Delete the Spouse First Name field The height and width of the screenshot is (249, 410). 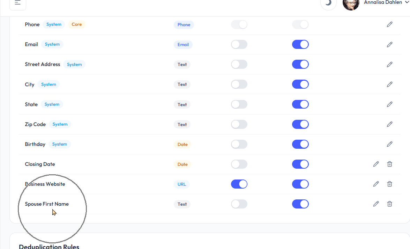(389, 204)
